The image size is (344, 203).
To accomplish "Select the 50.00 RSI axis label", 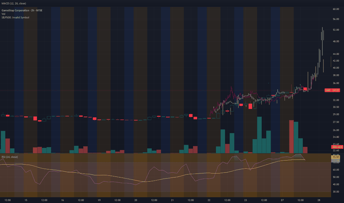I will tap(336, 177).
